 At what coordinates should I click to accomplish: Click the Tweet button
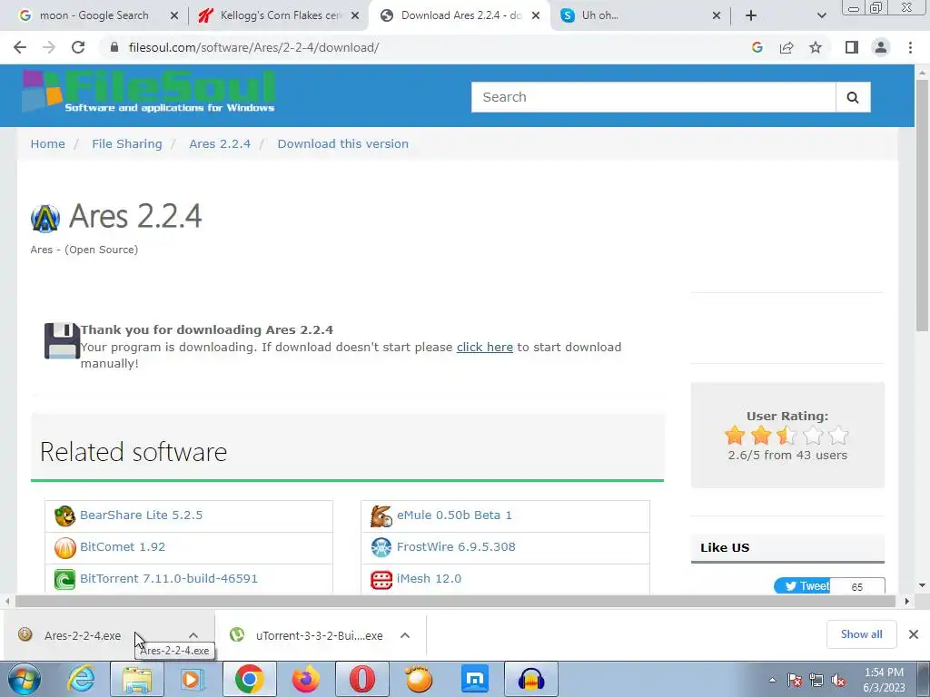[x=803, y=586]
